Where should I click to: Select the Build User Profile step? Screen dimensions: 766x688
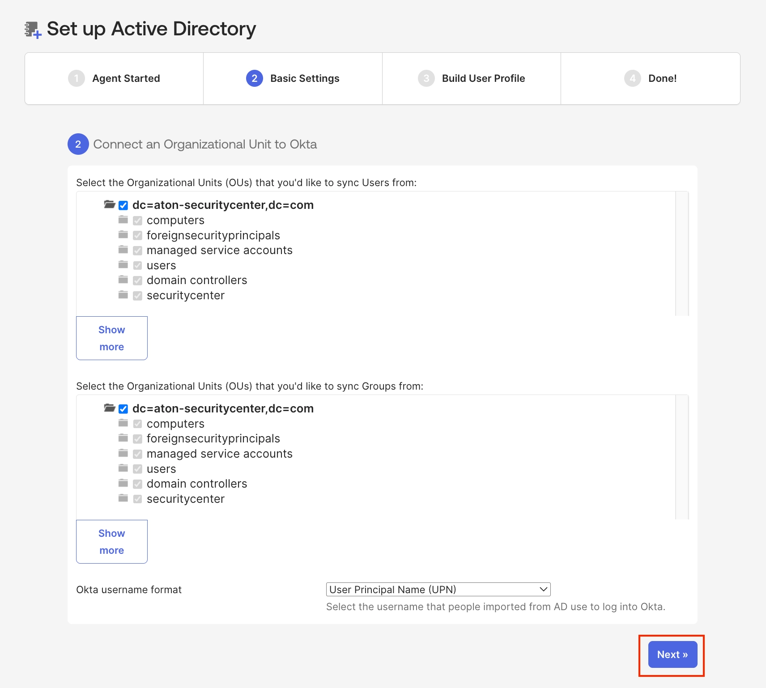click(472, 79)
